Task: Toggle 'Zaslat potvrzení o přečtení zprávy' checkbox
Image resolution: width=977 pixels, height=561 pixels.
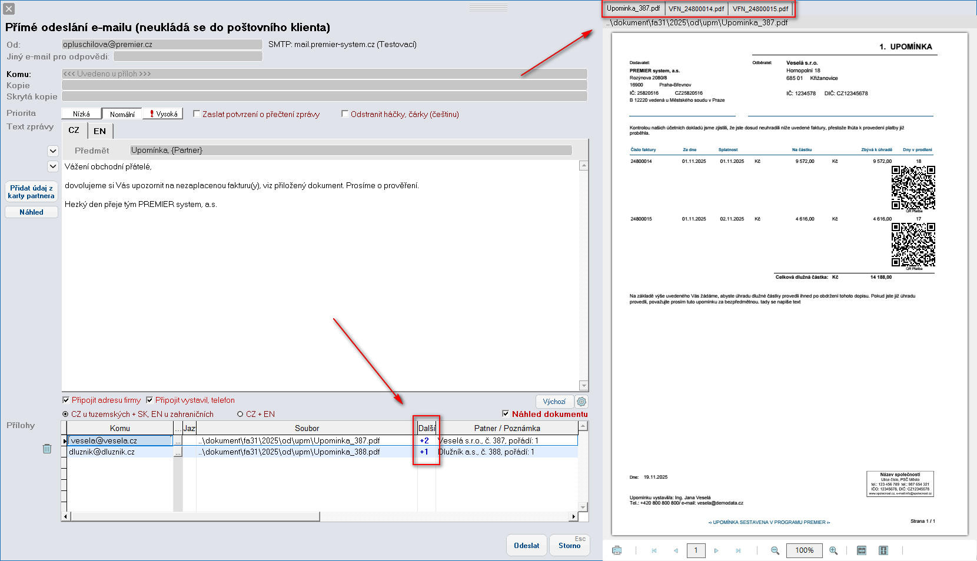Action: [x=197, y=114]
